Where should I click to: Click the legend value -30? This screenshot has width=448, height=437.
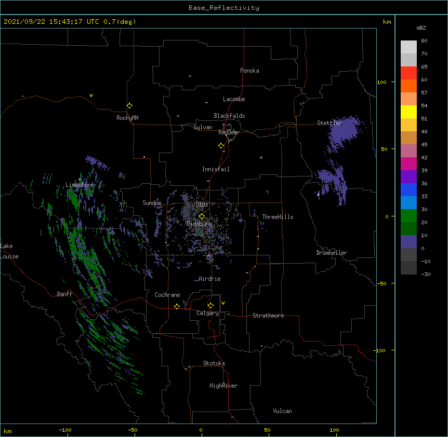tap(426, 274)
